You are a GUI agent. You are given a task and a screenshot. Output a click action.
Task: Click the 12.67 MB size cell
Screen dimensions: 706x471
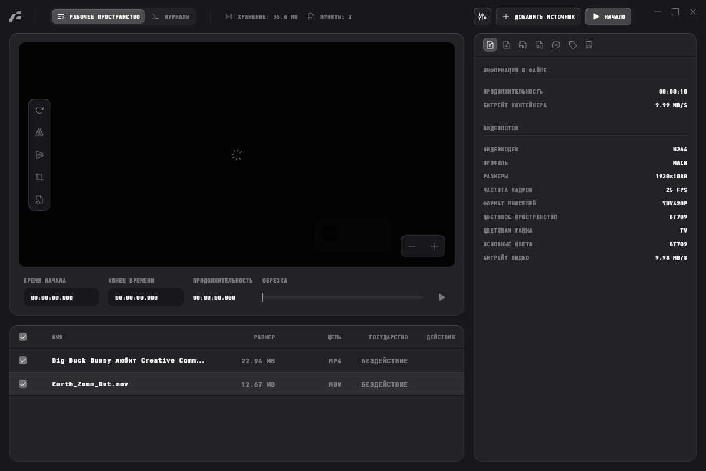click(258, 384)
